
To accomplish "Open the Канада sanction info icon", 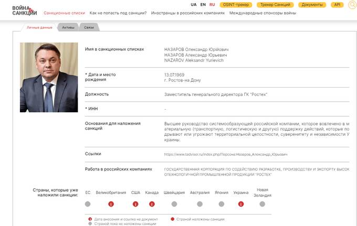I will (152, 204).
